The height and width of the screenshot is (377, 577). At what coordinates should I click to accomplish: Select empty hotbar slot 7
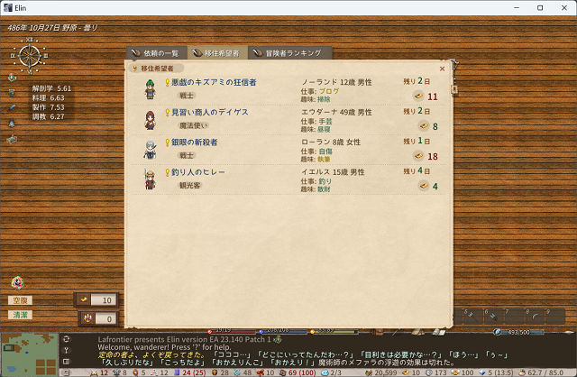pos(514,317)
